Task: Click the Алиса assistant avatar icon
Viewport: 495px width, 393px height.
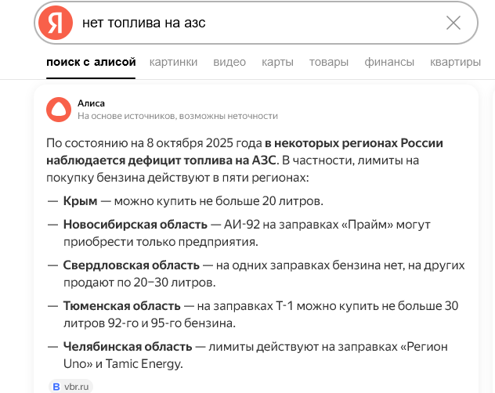Action: tap(59, 110)
